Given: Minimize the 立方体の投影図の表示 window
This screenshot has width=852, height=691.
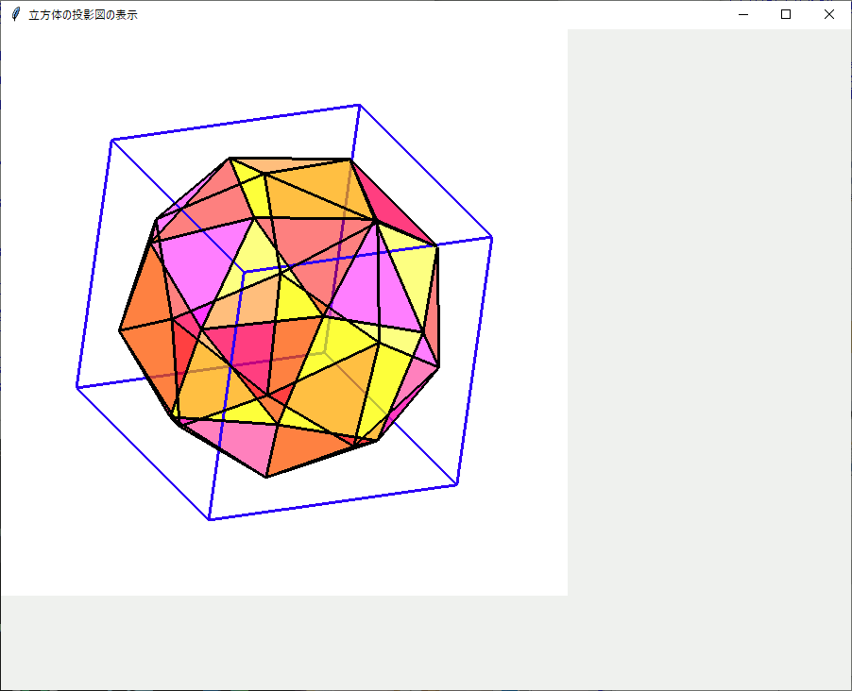Looking at the screenshot, I should (743, 15).
